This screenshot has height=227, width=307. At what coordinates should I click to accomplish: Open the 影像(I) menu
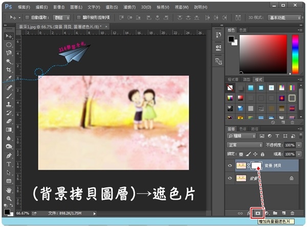[x=59, y=7]
